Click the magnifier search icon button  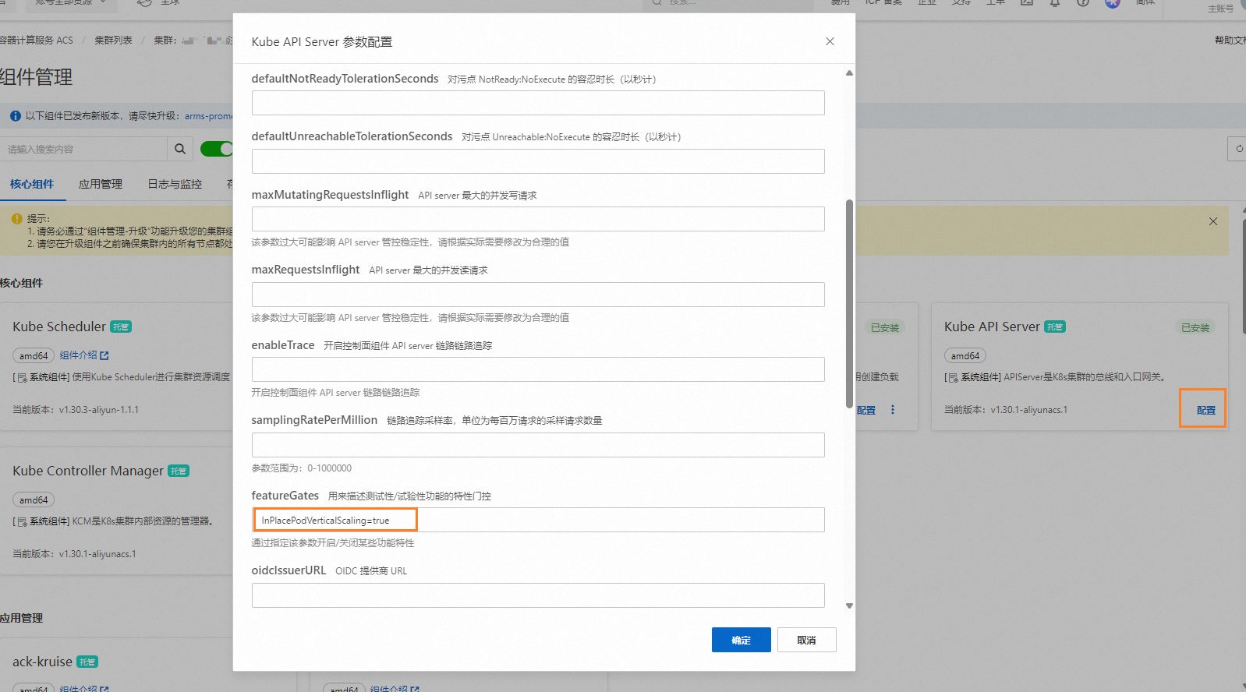pos(179,149)
